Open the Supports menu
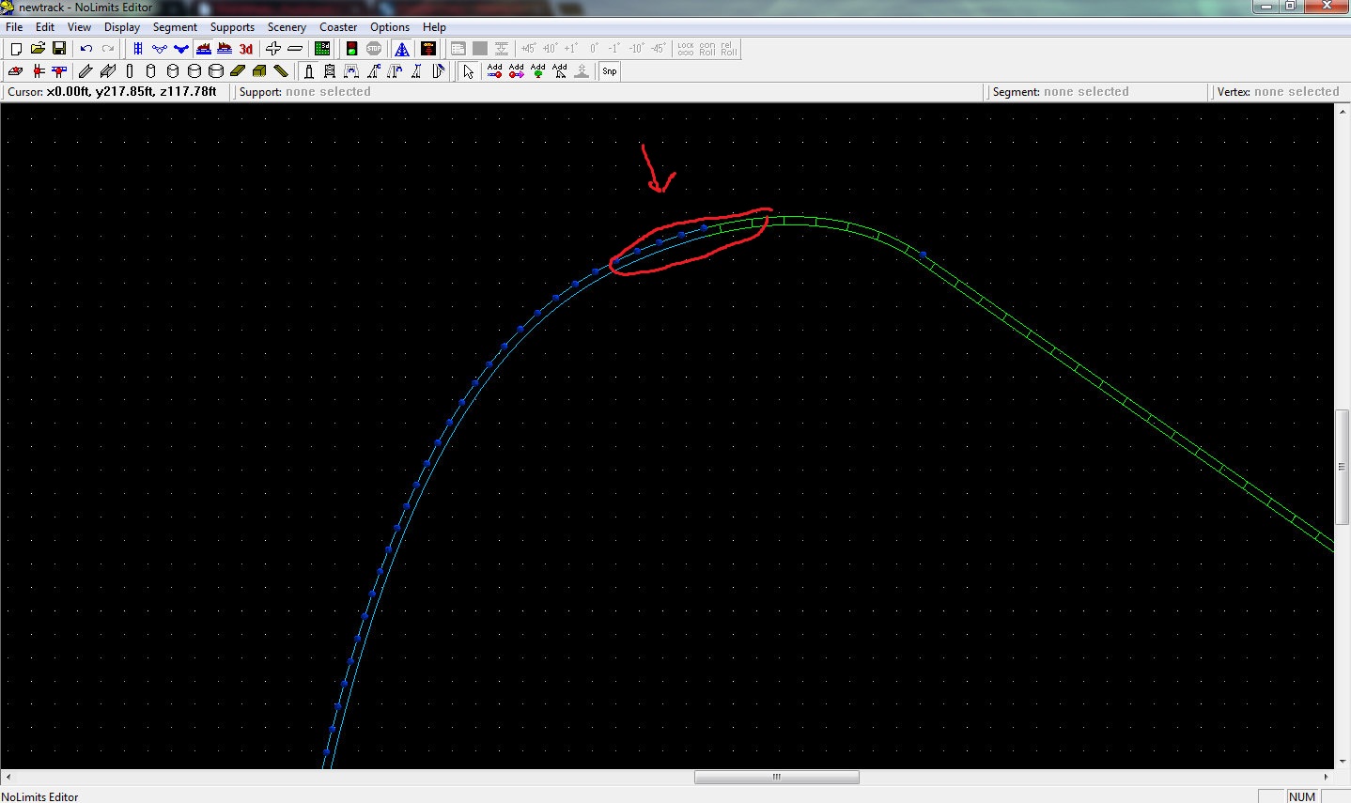1351x803 pixels. [232, 27]
